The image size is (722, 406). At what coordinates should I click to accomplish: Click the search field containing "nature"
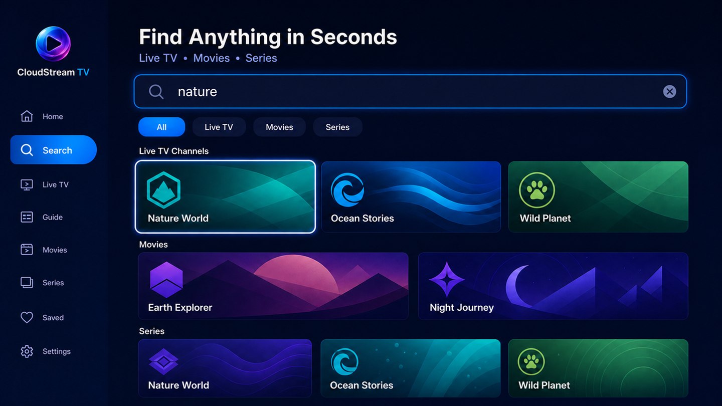click(x=410, y=91)
